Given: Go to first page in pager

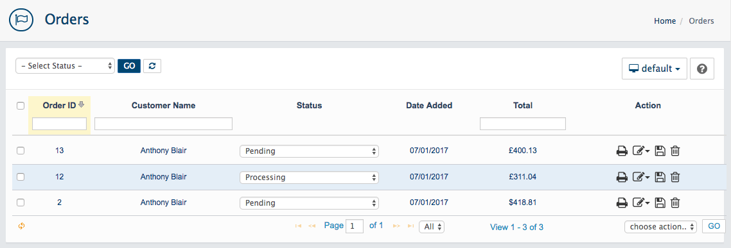Looking at the screenshot, I should tap(298, 226).
